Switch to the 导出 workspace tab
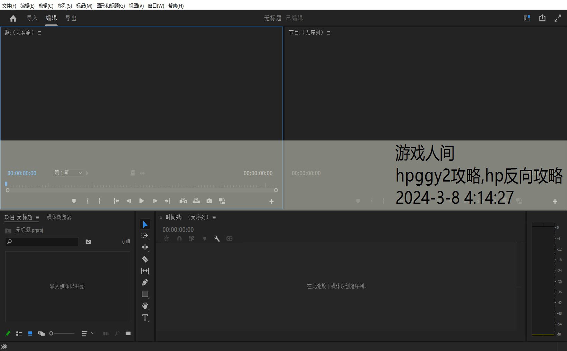The width and height of the screenshot is (567, 351). 71,18
